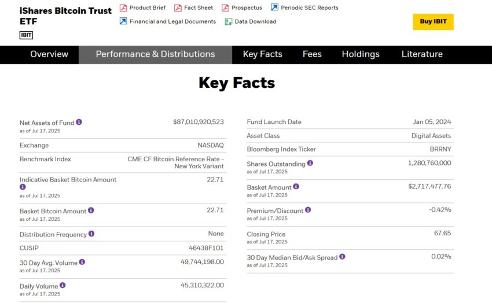This screenshot has height=303, width=492.
Task: Click the Fact Sheet PDF icon
Action: [x=178, y=8]
